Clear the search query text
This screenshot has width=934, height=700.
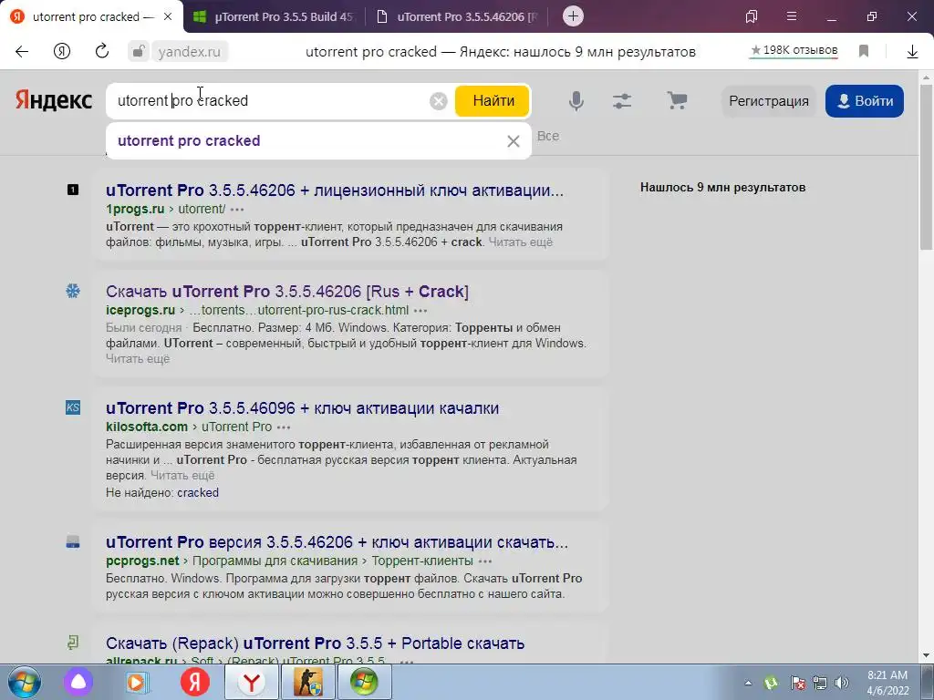pos(439,101)
